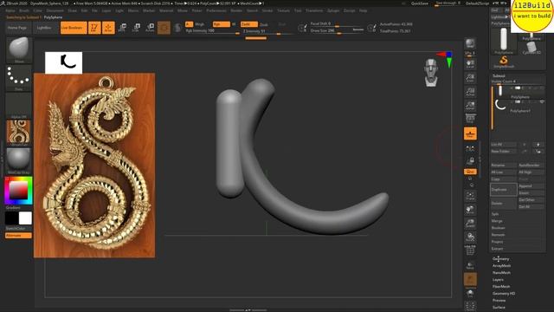
Task: Select the SimpleBrush tool icon
Action: click(504, 62)
